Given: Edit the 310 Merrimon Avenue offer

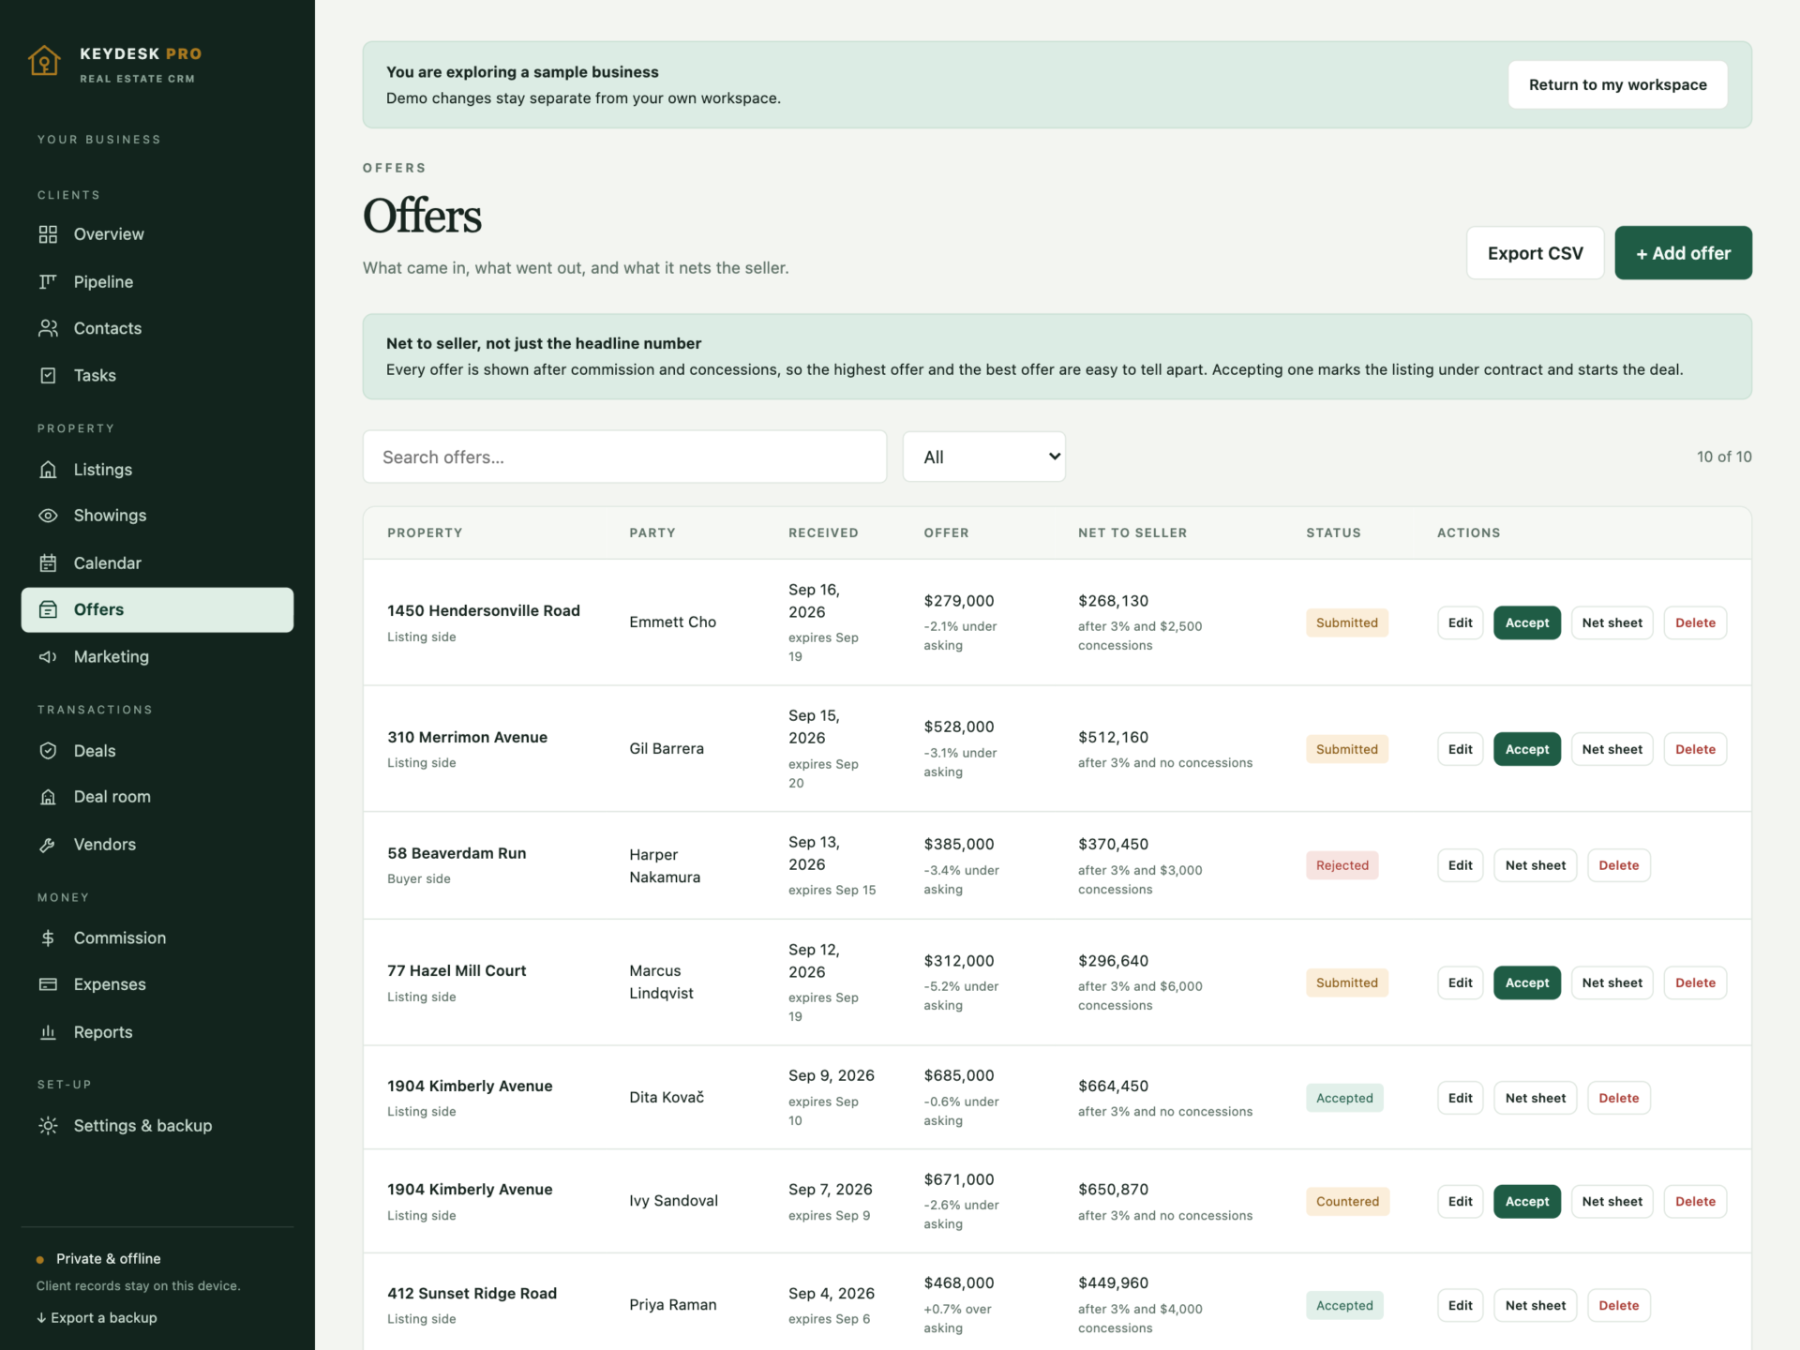Looking at the screenshot, I should pyautogui.click(x=1460, y=749).
